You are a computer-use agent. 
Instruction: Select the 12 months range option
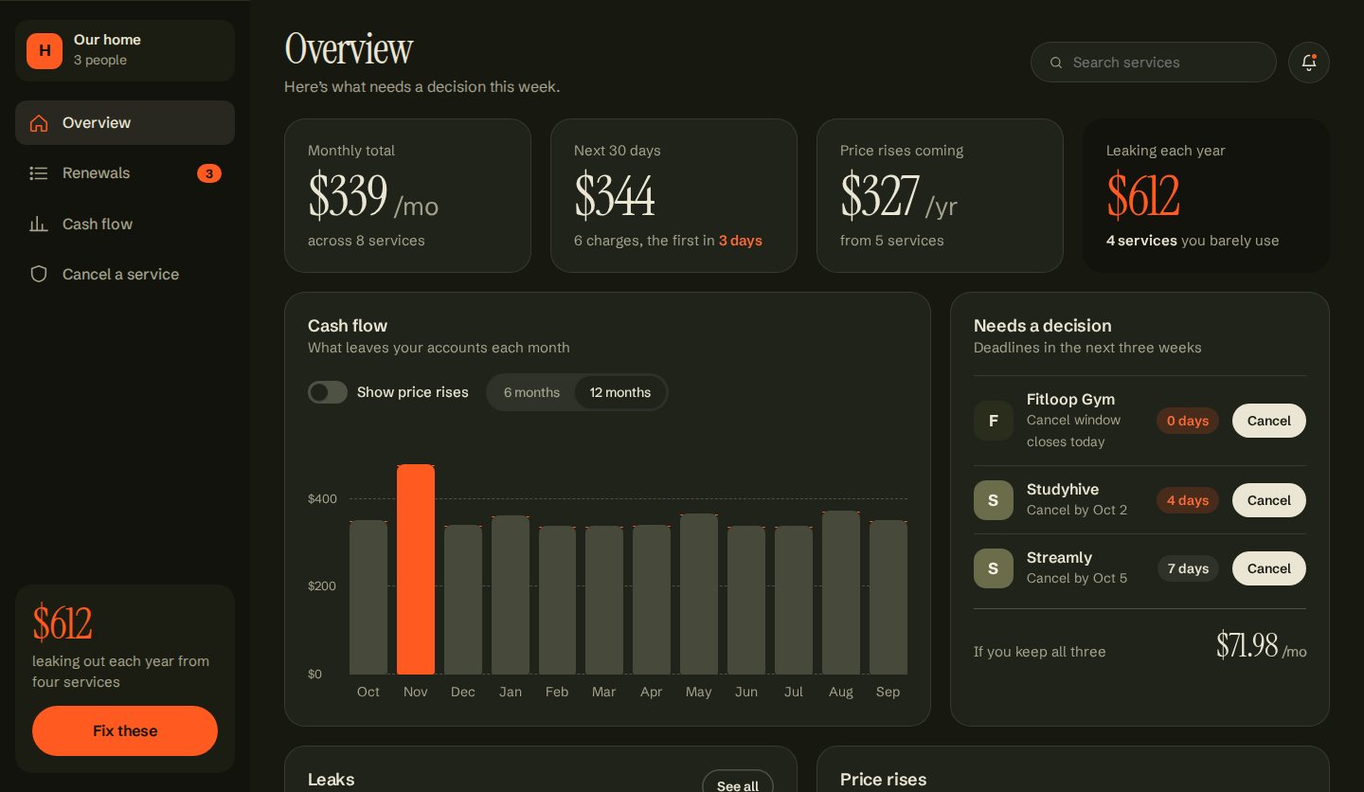(x=620, y=392)
